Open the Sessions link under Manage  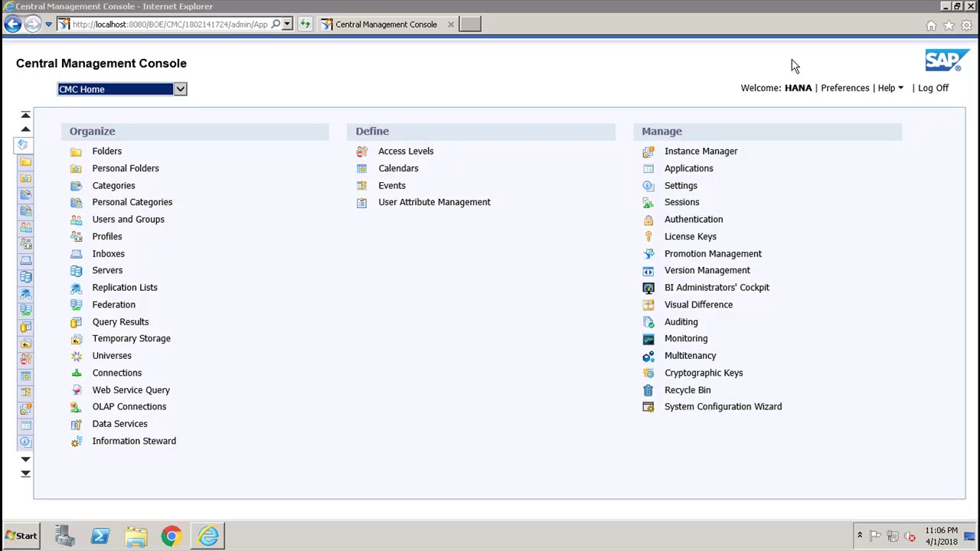[682, 202]
